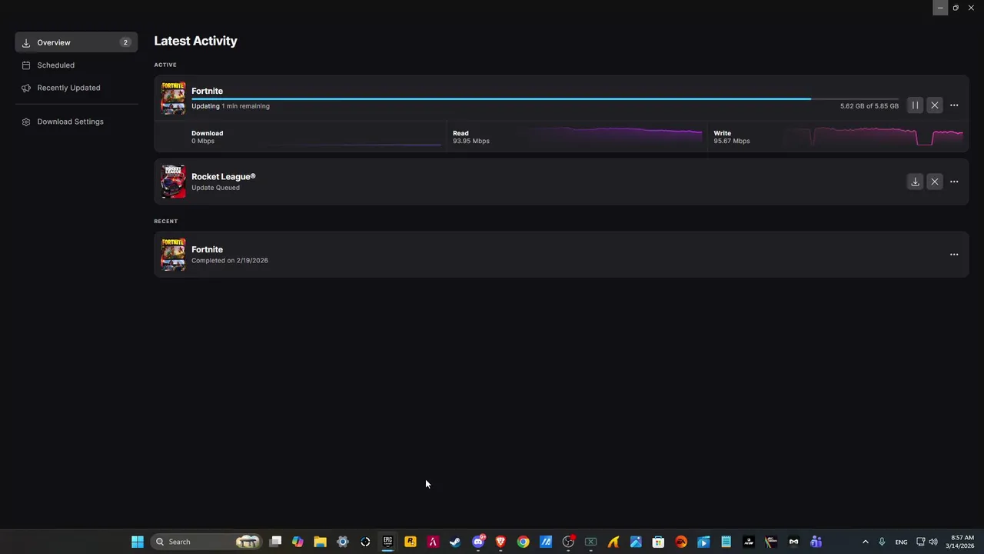The image size is (984, 554).
Task: Open Epic Games Launcher taskbar icon
Action: coord(387,542)
